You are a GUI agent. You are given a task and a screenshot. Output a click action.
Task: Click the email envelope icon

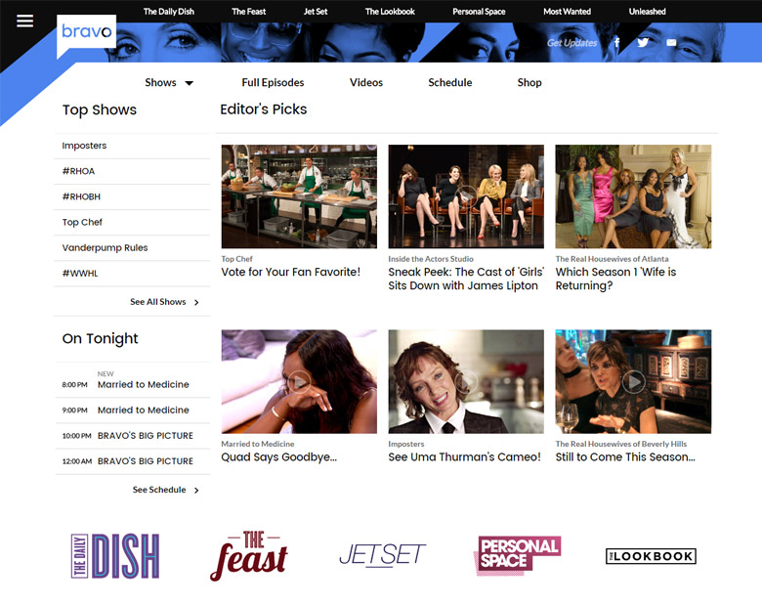(671, 43)
